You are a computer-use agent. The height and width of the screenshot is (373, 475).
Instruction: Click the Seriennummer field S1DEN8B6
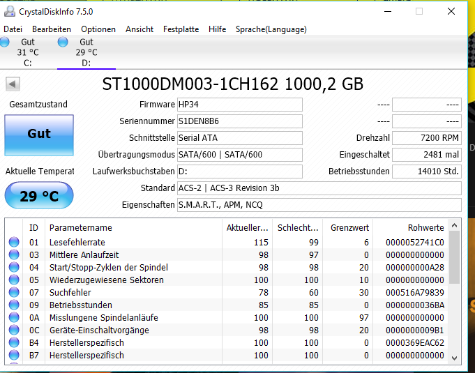click(x=240, y=121)
